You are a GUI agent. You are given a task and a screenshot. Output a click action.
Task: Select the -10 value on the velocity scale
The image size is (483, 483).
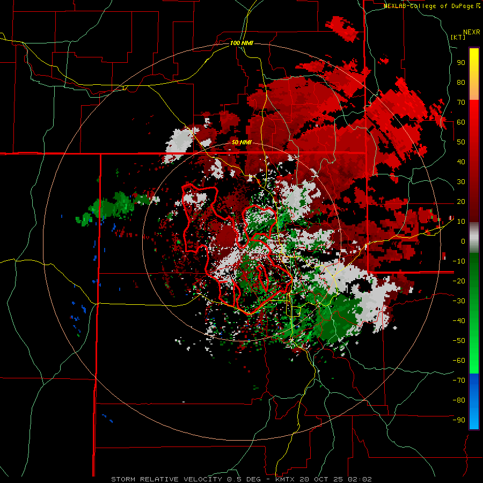pos(459,261)
